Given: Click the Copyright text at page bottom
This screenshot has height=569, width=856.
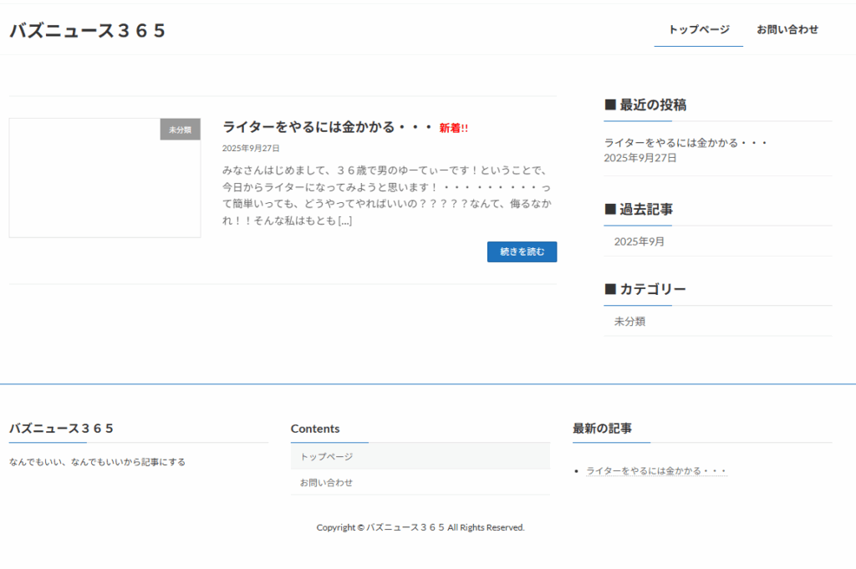Looking at the screenshot, I should [x=420, y=527].
